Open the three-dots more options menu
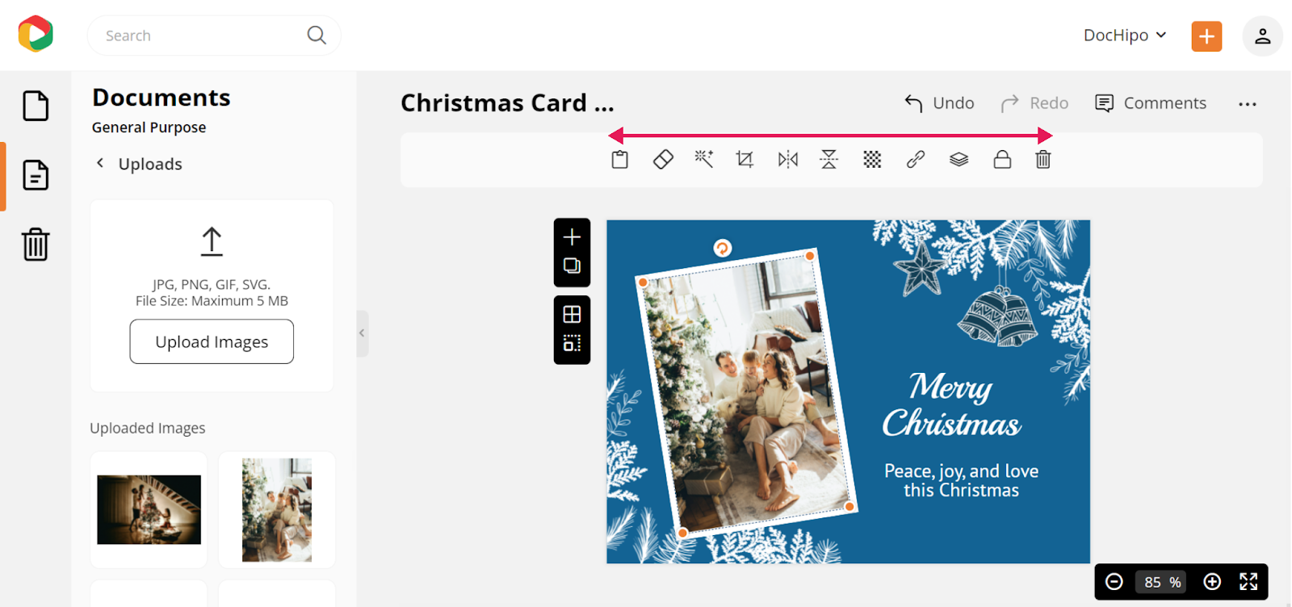Viewport: 1292px width, 607px height. coord(1248,104)
